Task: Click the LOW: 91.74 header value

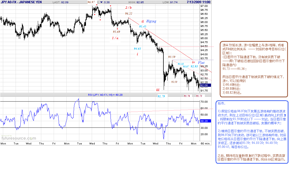Action: tap(170, 2)
